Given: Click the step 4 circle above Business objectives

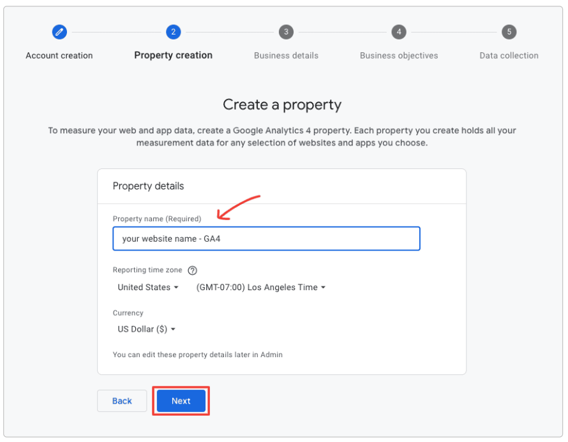Looking at the screenshot, I should [x=399, y=32].
